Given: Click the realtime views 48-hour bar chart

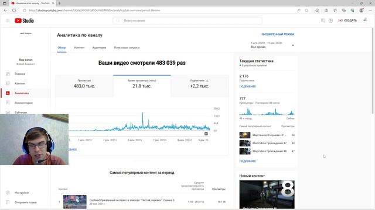Looking at the screenshot, I should tap(267, 112).
